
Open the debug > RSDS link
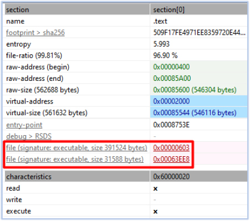pos(29,136)
